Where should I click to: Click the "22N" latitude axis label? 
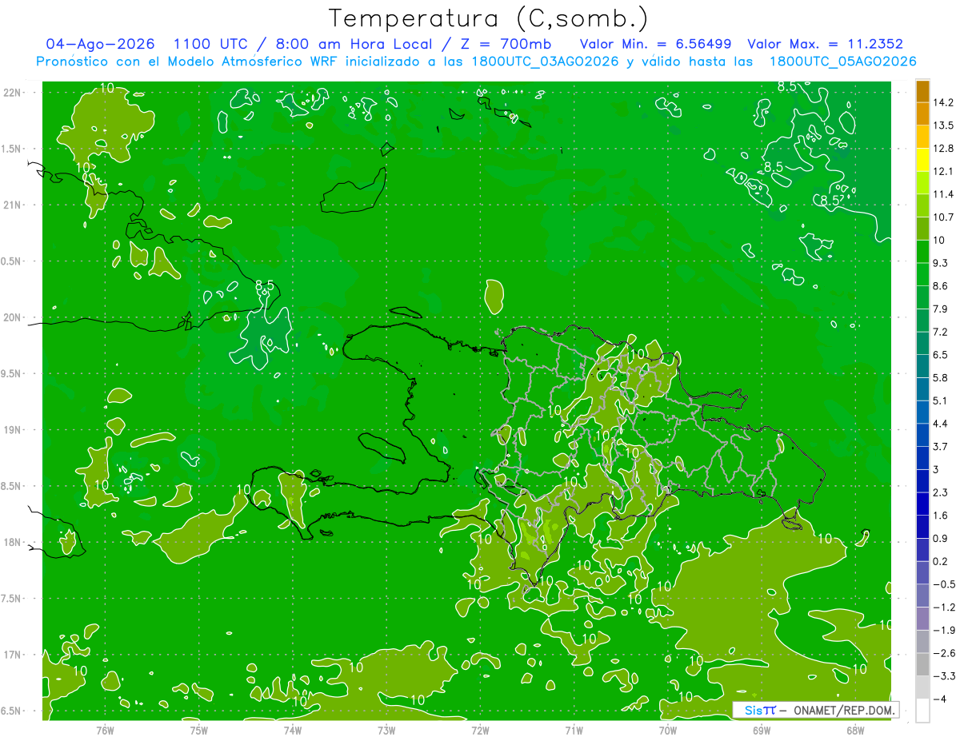14,93
